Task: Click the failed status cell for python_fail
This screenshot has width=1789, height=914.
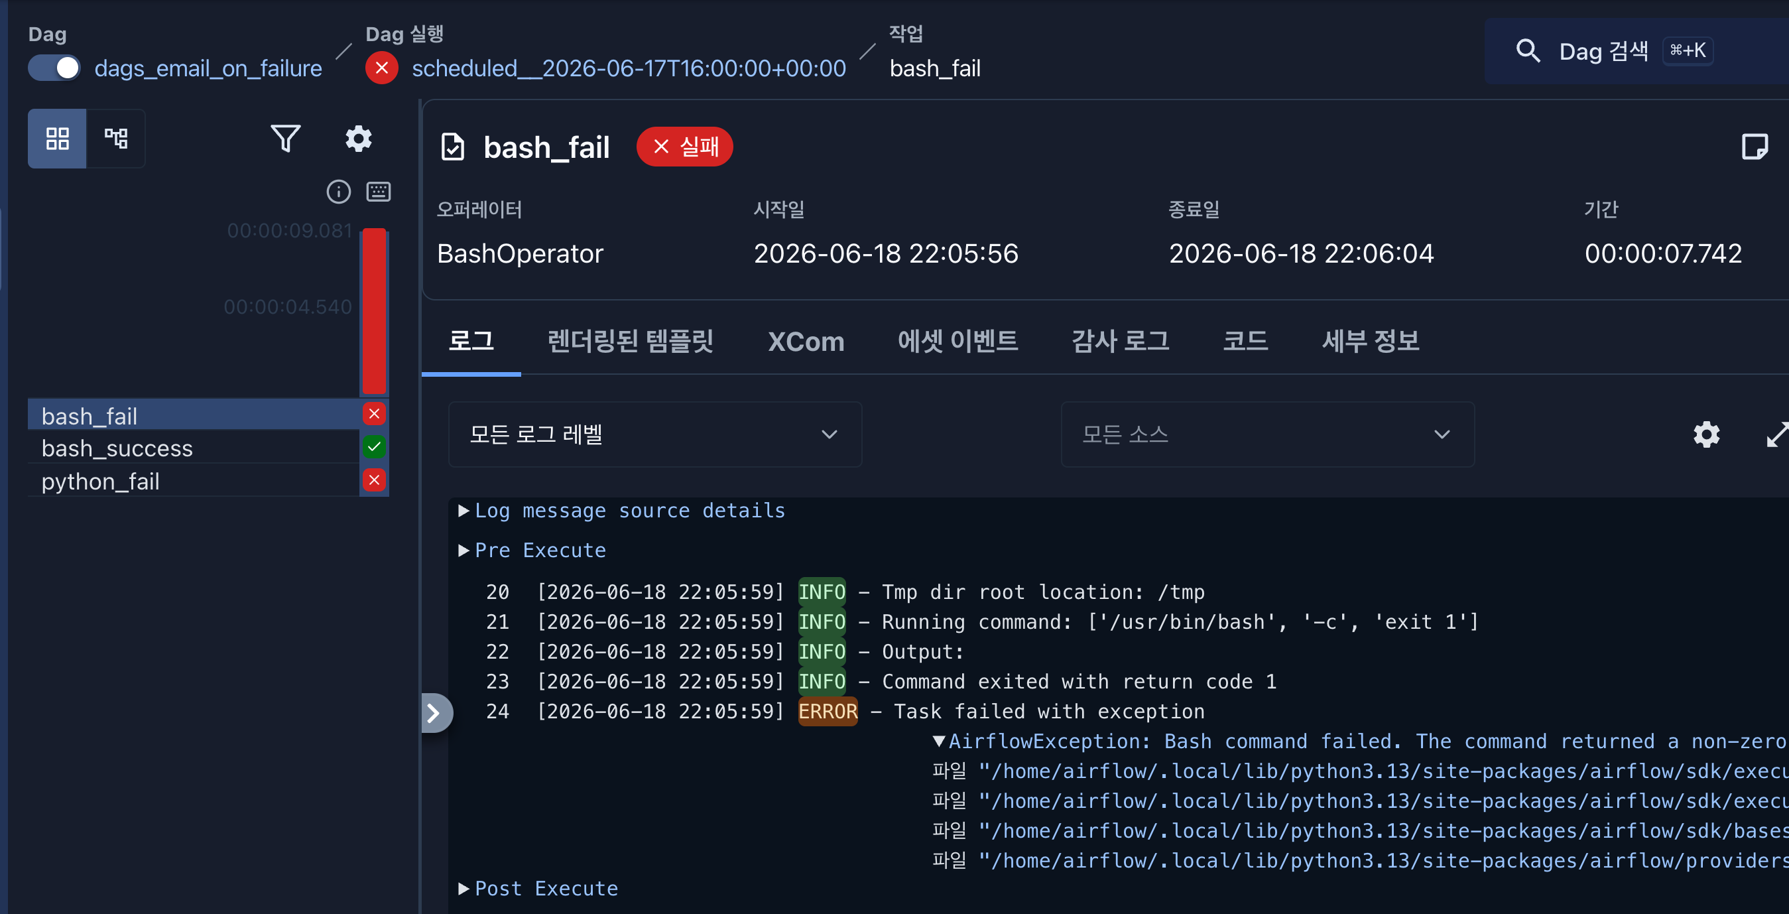Action: click(x=373, y=480)
